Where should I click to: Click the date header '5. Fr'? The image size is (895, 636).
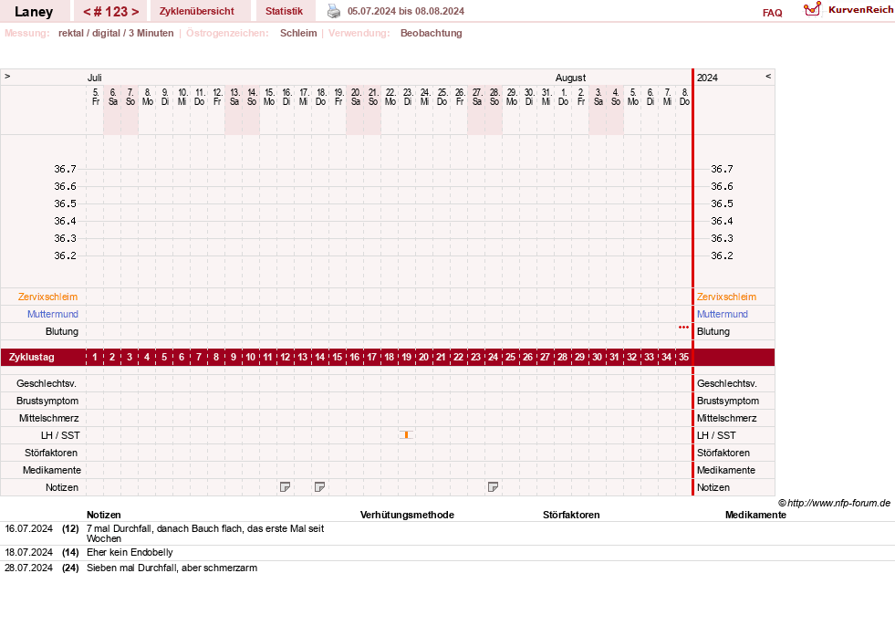(x=95, y=97)
